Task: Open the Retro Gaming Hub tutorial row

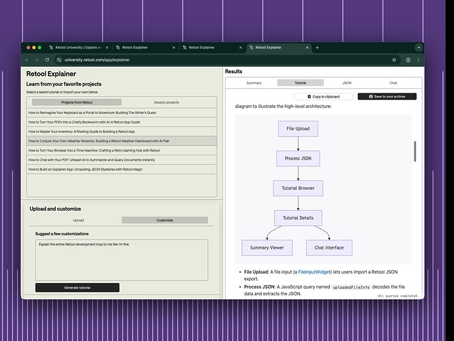Action: tap(121, 150)
